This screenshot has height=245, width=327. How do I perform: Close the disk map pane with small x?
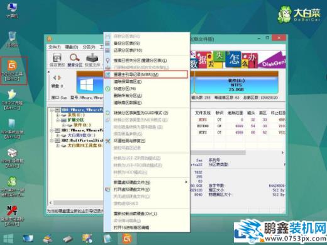pyautogui.click(x=48, y=72)
